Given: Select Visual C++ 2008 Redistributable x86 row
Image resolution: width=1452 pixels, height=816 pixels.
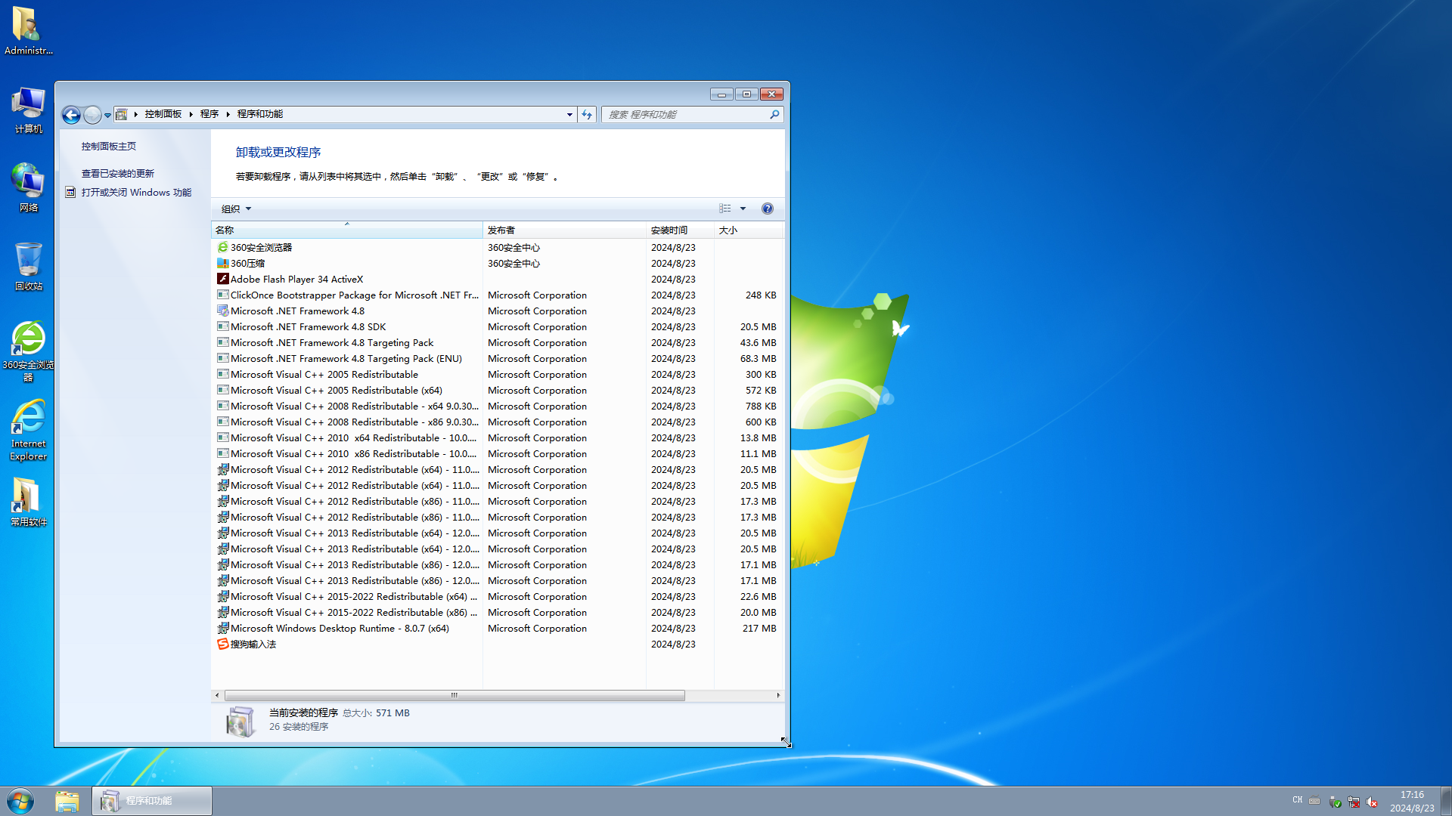Looking at the screenshot, I should (497, 422).
